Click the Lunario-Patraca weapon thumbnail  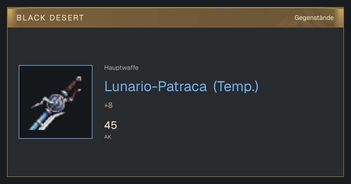(56, 102)
